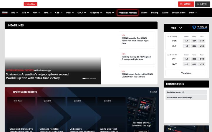Open Prediction Markets in navigation bar
Viewport: 212px width, 132px height.
pos(127,13)
